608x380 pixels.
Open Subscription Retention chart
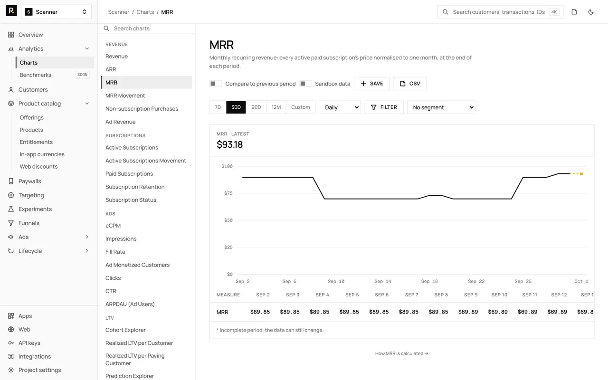[147, 187]
